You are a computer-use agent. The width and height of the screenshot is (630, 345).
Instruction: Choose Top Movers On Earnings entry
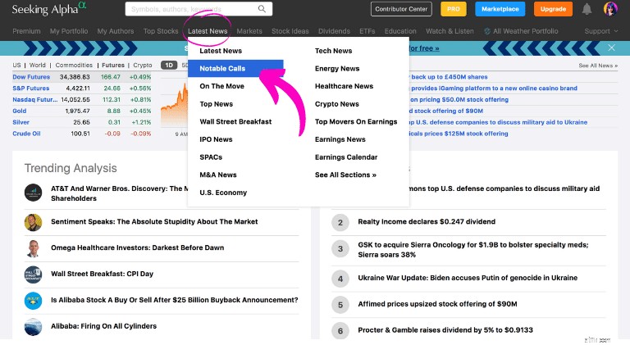(356, 121)
